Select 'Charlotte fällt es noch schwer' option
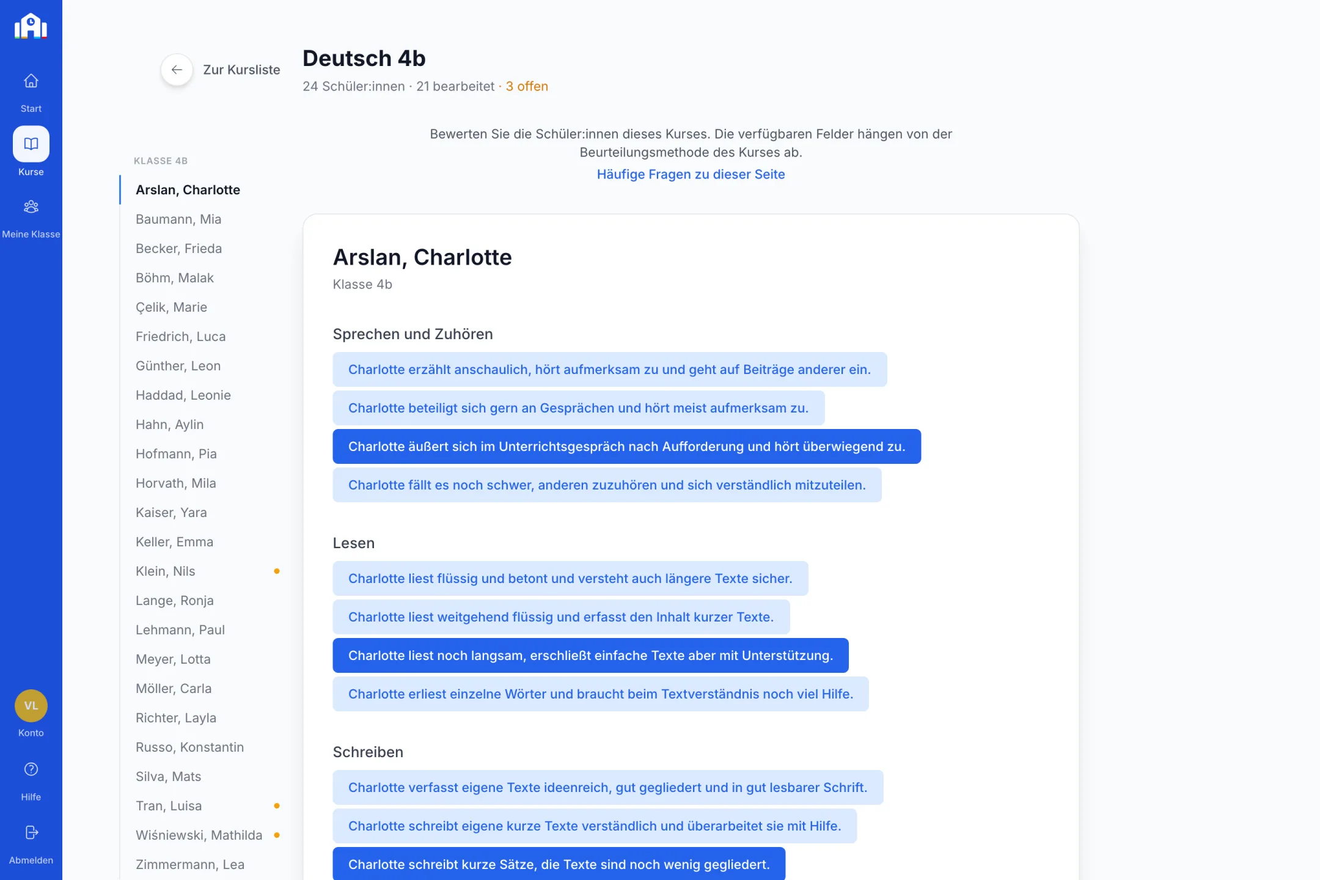 pos(607,485)
